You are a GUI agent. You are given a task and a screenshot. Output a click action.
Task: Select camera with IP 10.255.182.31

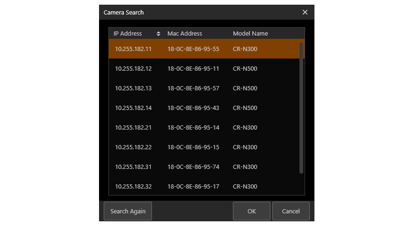(x=133, y=167)
